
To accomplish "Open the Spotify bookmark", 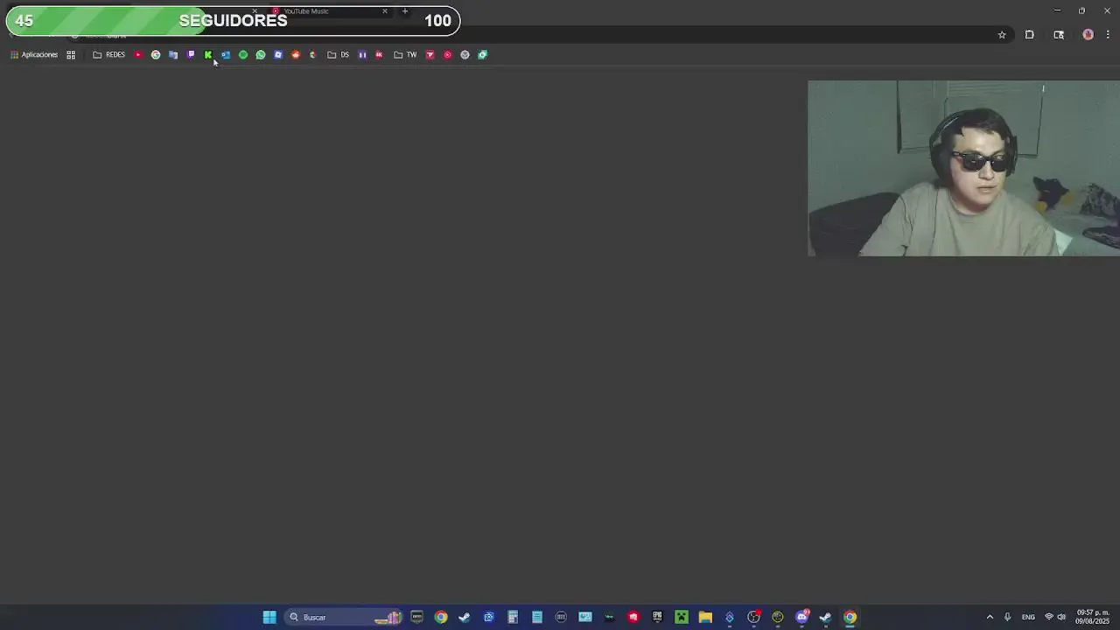I will (243, 54).
